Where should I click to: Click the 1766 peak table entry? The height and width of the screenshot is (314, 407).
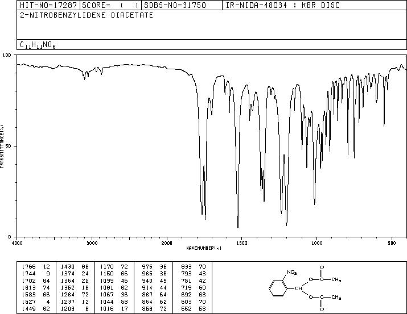[36, 267]
